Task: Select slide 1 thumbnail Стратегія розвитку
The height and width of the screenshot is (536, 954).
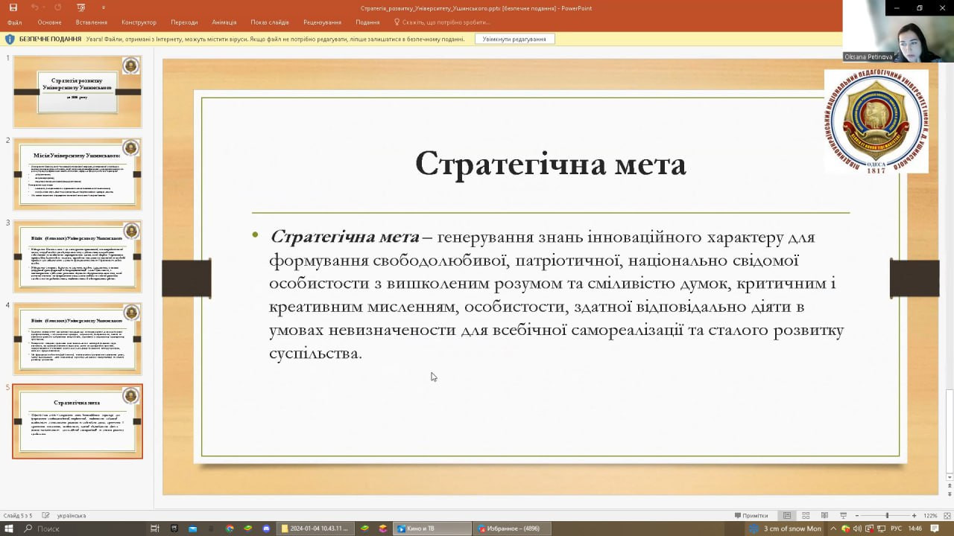Action: (x=78, y=92)
